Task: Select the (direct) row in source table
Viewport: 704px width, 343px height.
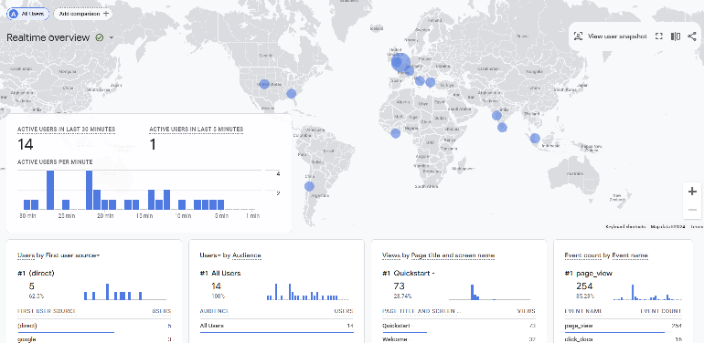Action: click(x=94, y=326)
